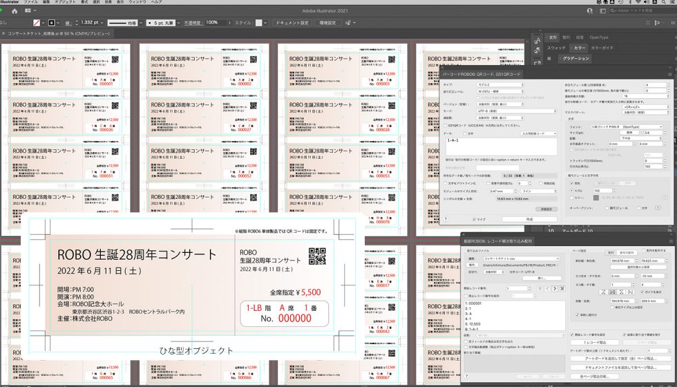
Task: Open the barcode panel flyout menu icon
Action: pyautogui.click(x=669, y=75)
